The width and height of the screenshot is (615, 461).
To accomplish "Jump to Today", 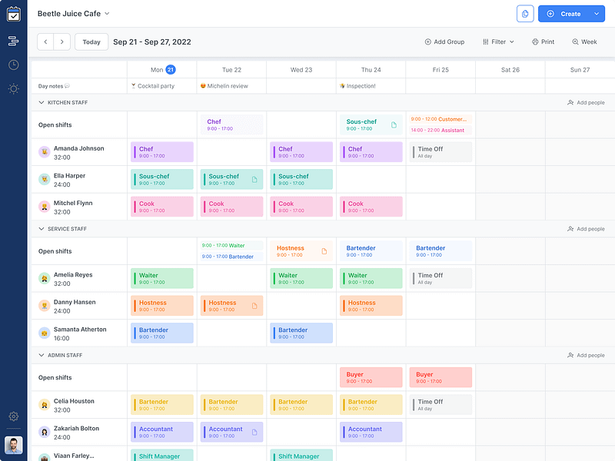I will pyautogui.click(x=91, y=42).
